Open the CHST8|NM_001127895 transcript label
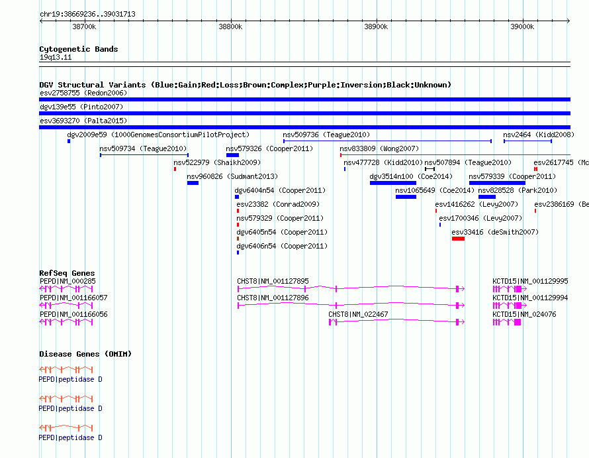 273,281
